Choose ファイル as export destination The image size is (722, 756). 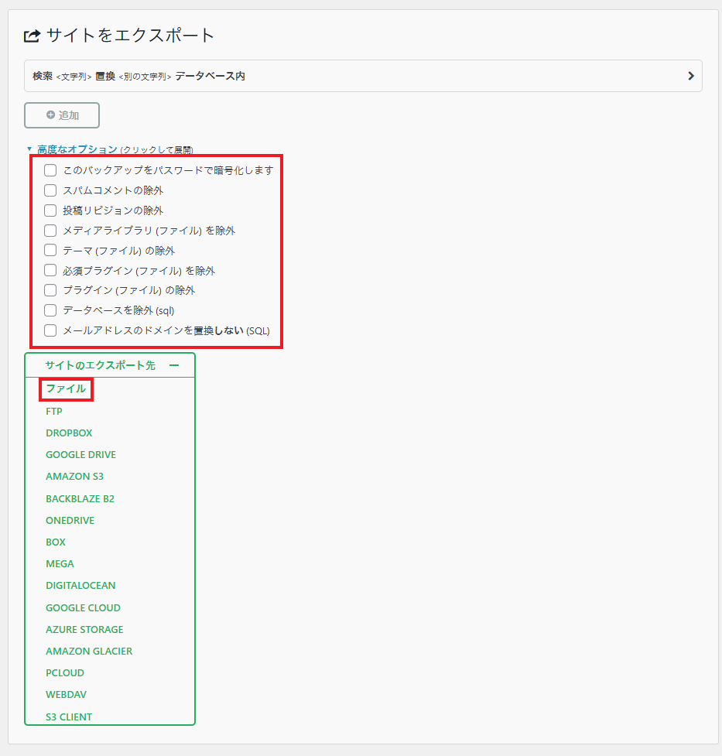(66, 388)
